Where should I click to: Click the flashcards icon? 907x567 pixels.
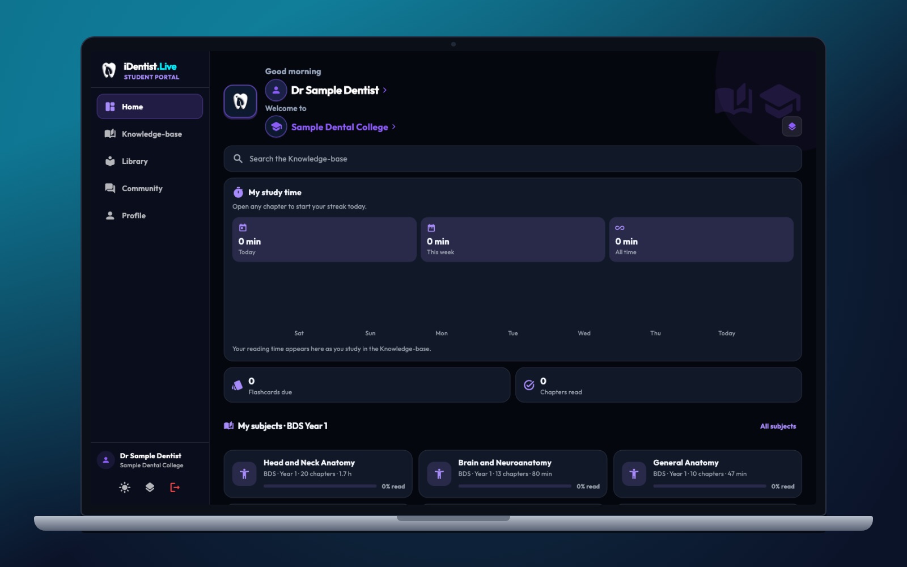tap(238, 385)
